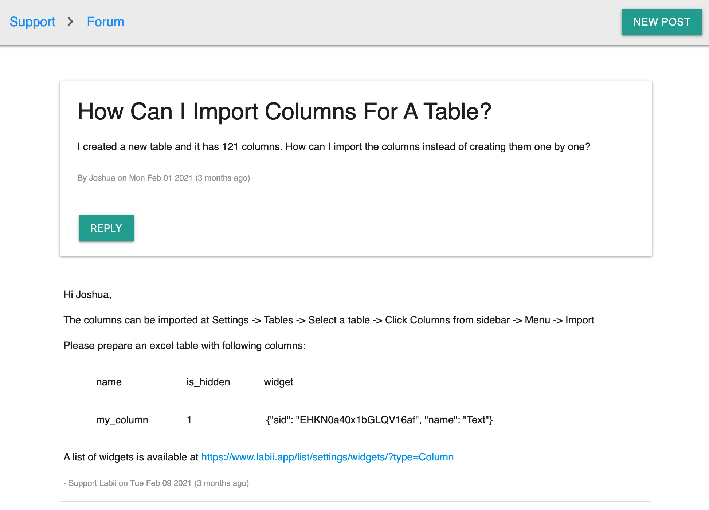Click the Support breadcrumb link
The height and width of the screenshot is (510, 709).
[x=32, y=22]
